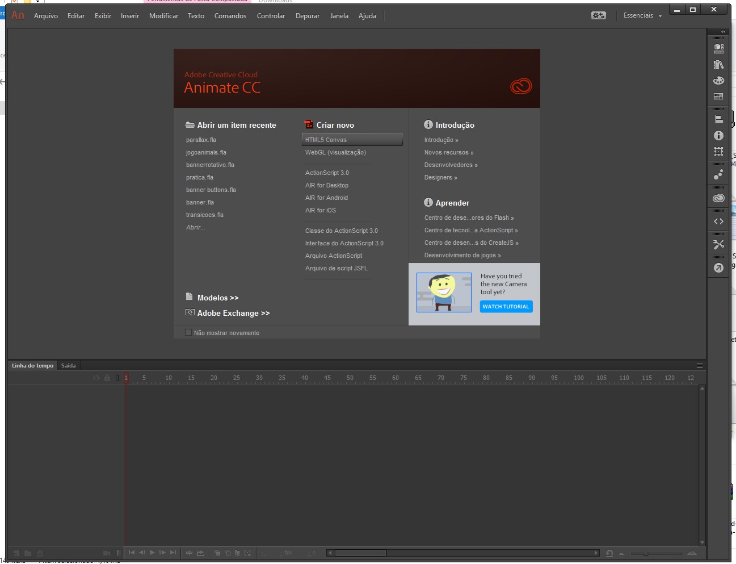The height and width of the screenshot is (564, 736).
Task: Expand Modelos >> templates list
Action: [x=218, y=298]
